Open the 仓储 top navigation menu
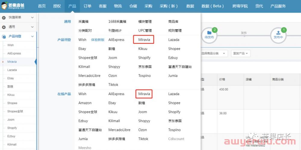301x150 pixels. click(x=133, y=6)
